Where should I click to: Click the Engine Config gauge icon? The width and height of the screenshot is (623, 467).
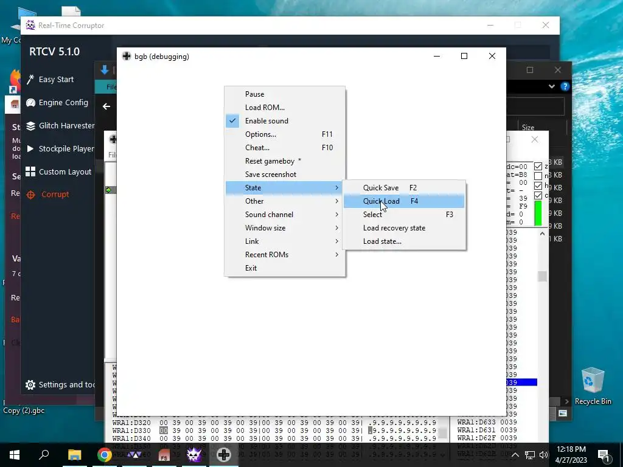tap(30, 103)
